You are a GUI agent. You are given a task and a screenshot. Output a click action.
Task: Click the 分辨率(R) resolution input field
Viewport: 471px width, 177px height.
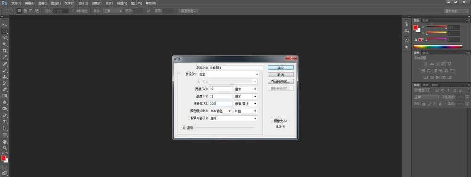(x=221, y=104)
